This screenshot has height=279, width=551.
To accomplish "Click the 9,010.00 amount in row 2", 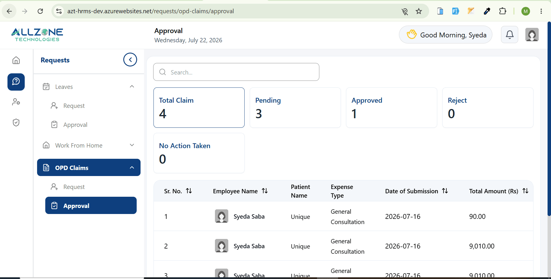I will [482, 246].
